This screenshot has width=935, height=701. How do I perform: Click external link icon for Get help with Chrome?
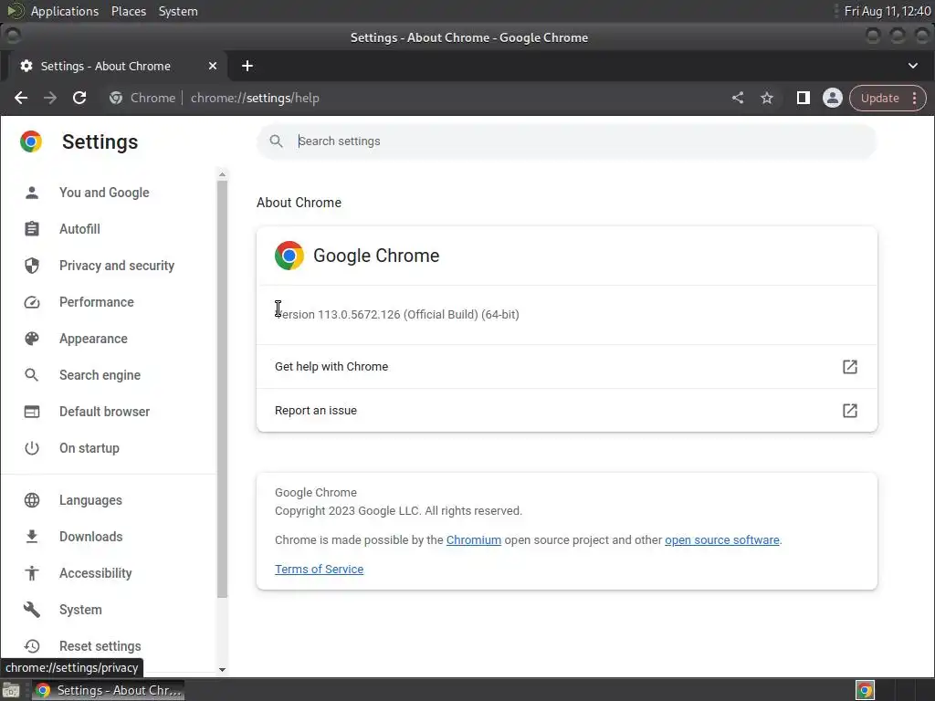[x=850, y=367]
